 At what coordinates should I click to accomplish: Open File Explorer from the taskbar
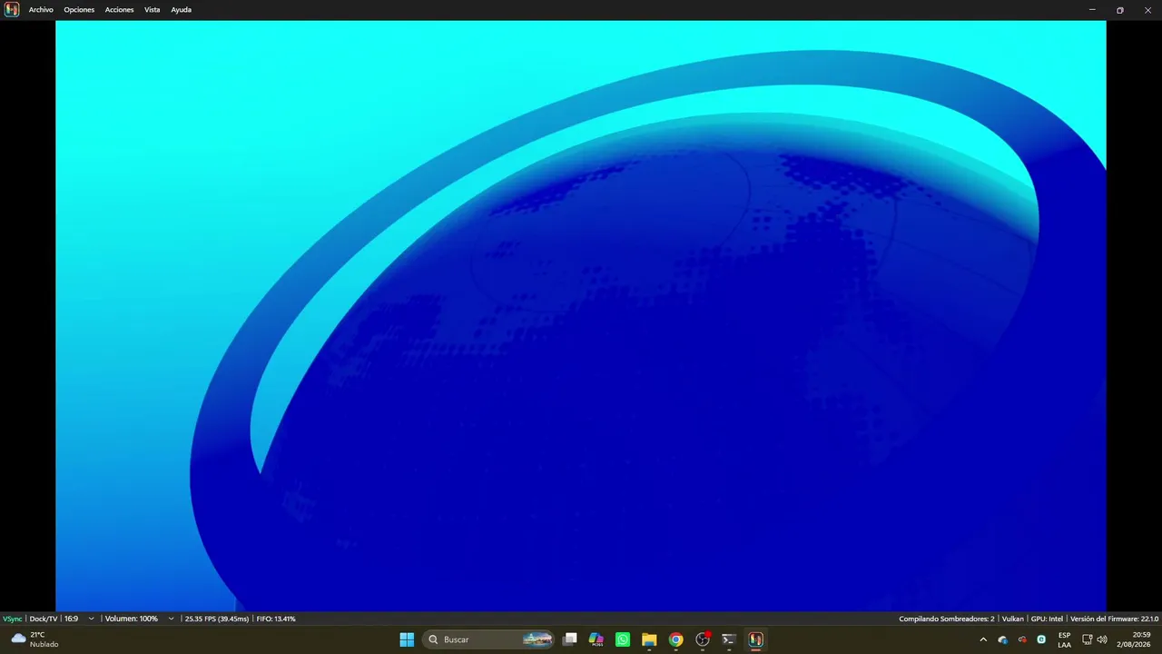649,639
